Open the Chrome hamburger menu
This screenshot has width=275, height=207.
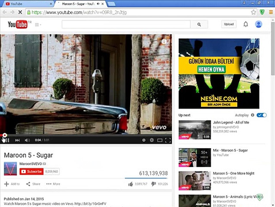click(x=271, y=12)
